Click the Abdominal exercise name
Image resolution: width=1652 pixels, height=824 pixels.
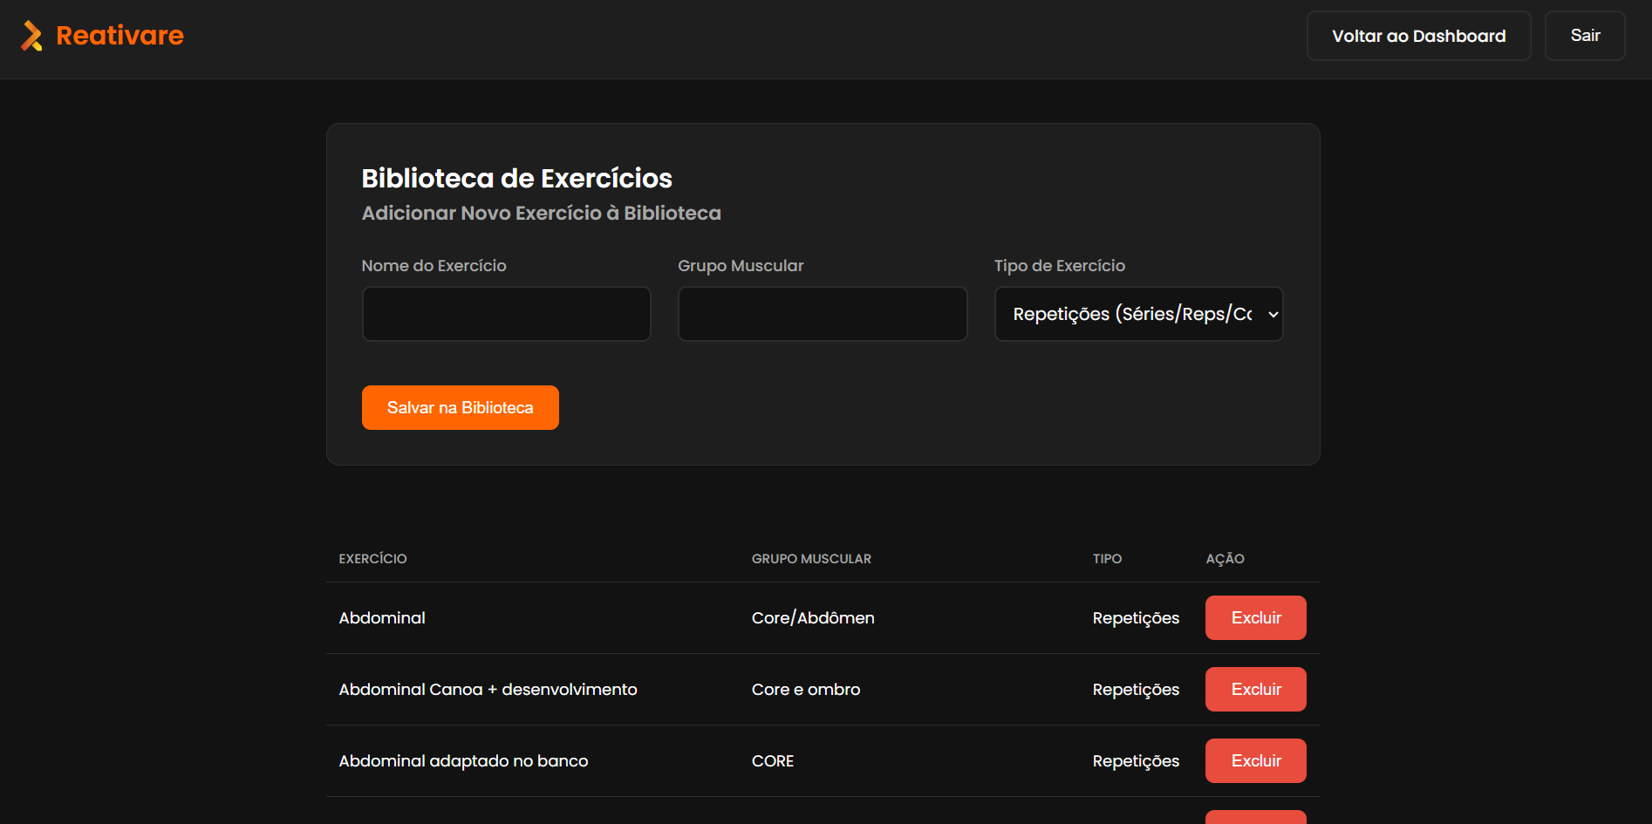click(382, 617)
